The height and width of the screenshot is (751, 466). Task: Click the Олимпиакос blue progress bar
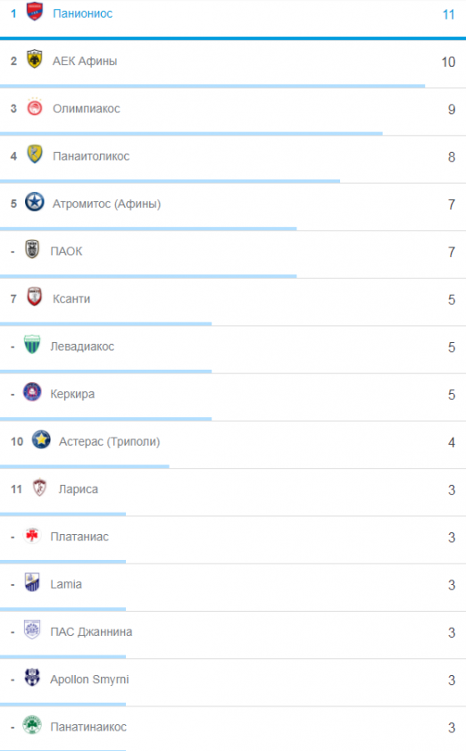(x=191, y=134)
